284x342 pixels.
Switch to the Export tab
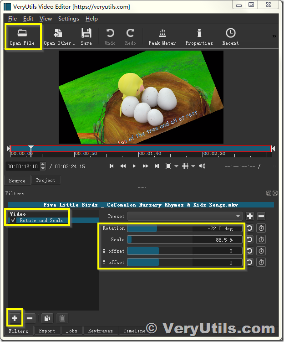(x=47, y=331)
